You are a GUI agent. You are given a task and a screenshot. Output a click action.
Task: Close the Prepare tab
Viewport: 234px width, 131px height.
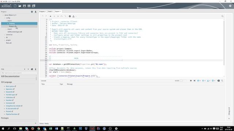tap(45, 11)
